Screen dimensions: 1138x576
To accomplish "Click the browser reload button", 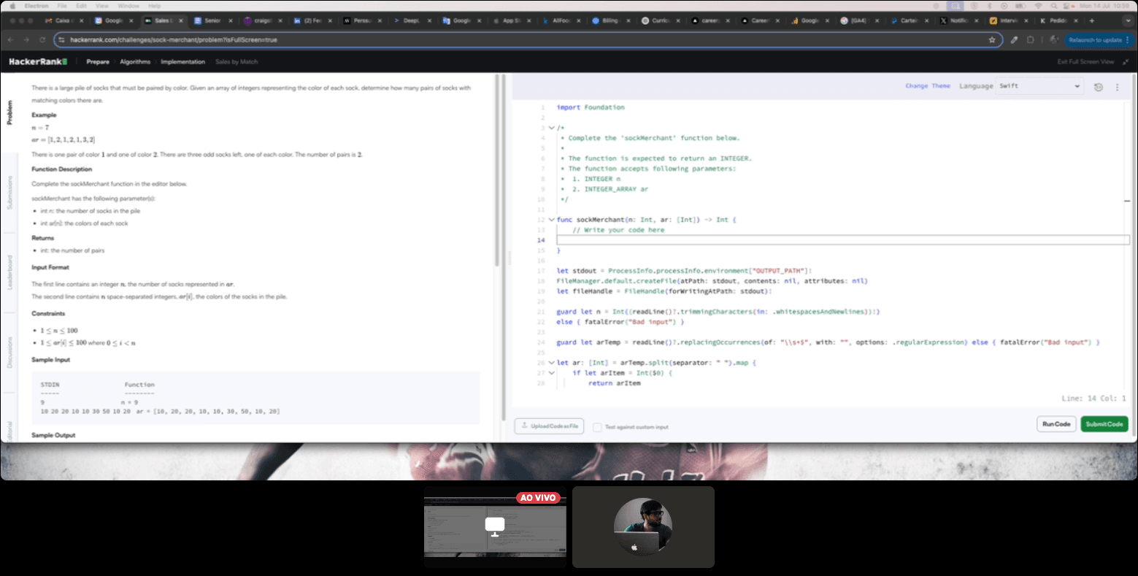I will point(42,40).
